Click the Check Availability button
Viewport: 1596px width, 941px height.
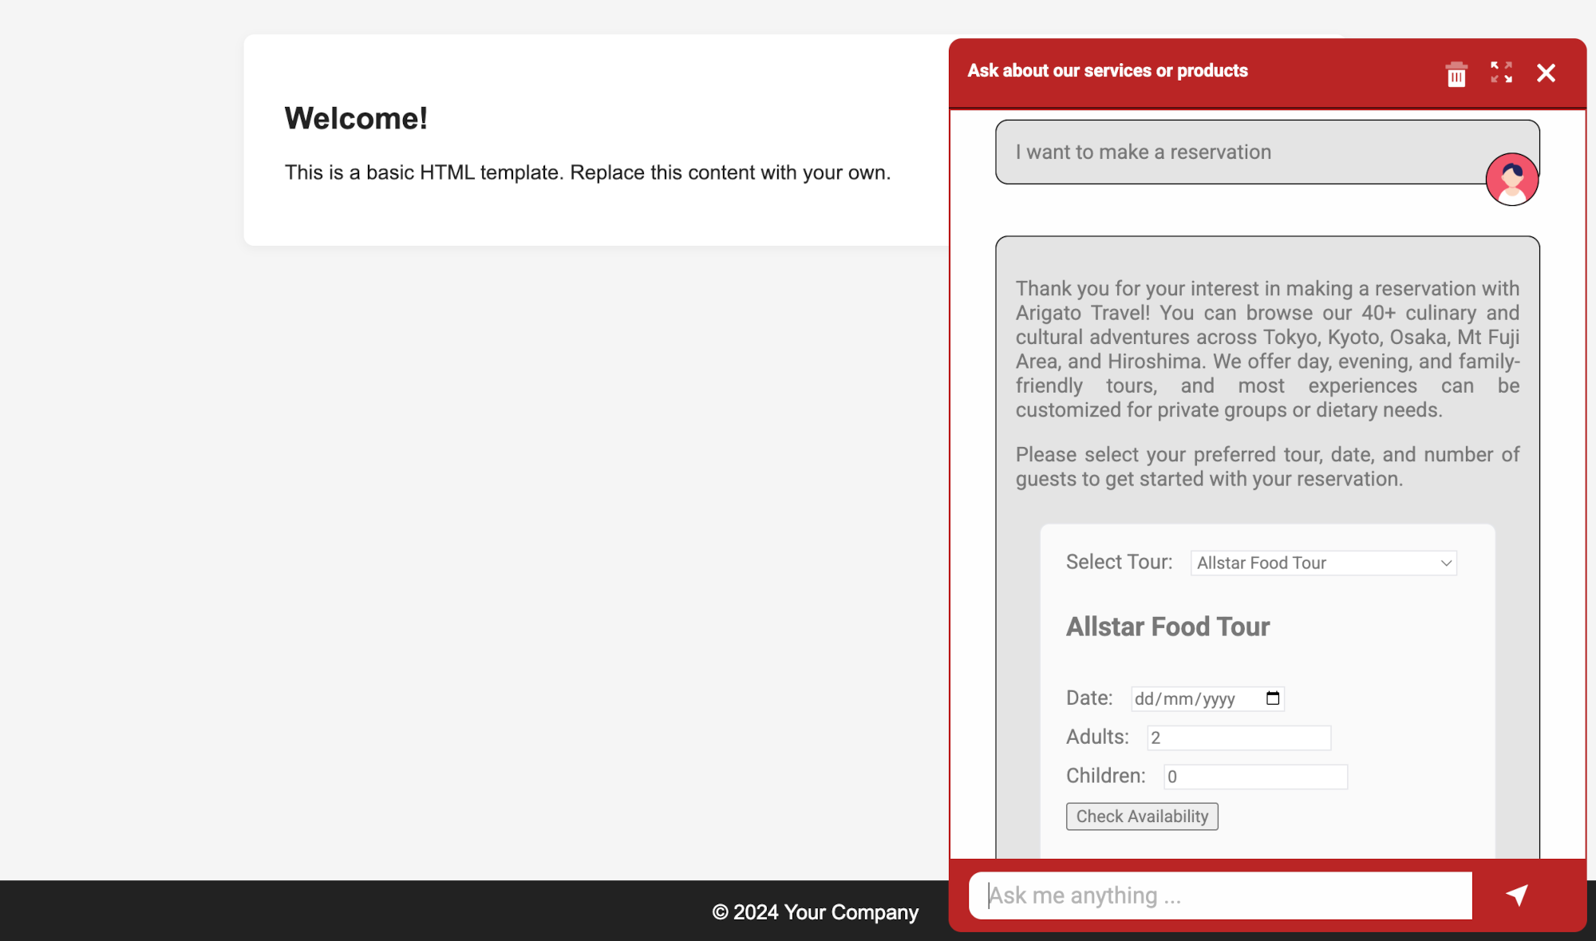[1142, 816]
